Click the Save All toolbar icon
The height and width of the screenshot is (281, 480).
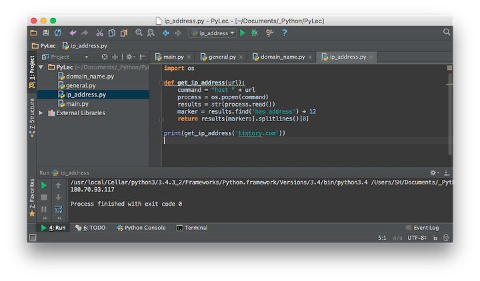[45, 33]
